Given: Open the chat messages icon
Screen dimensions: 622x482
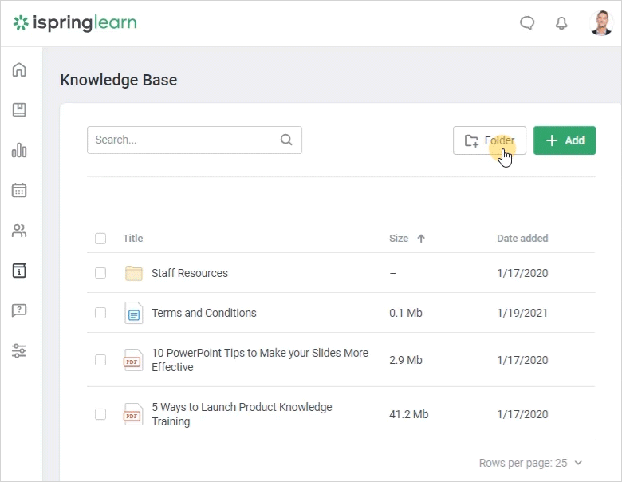Looking at the screenshot, I should (x=527, y=23).
